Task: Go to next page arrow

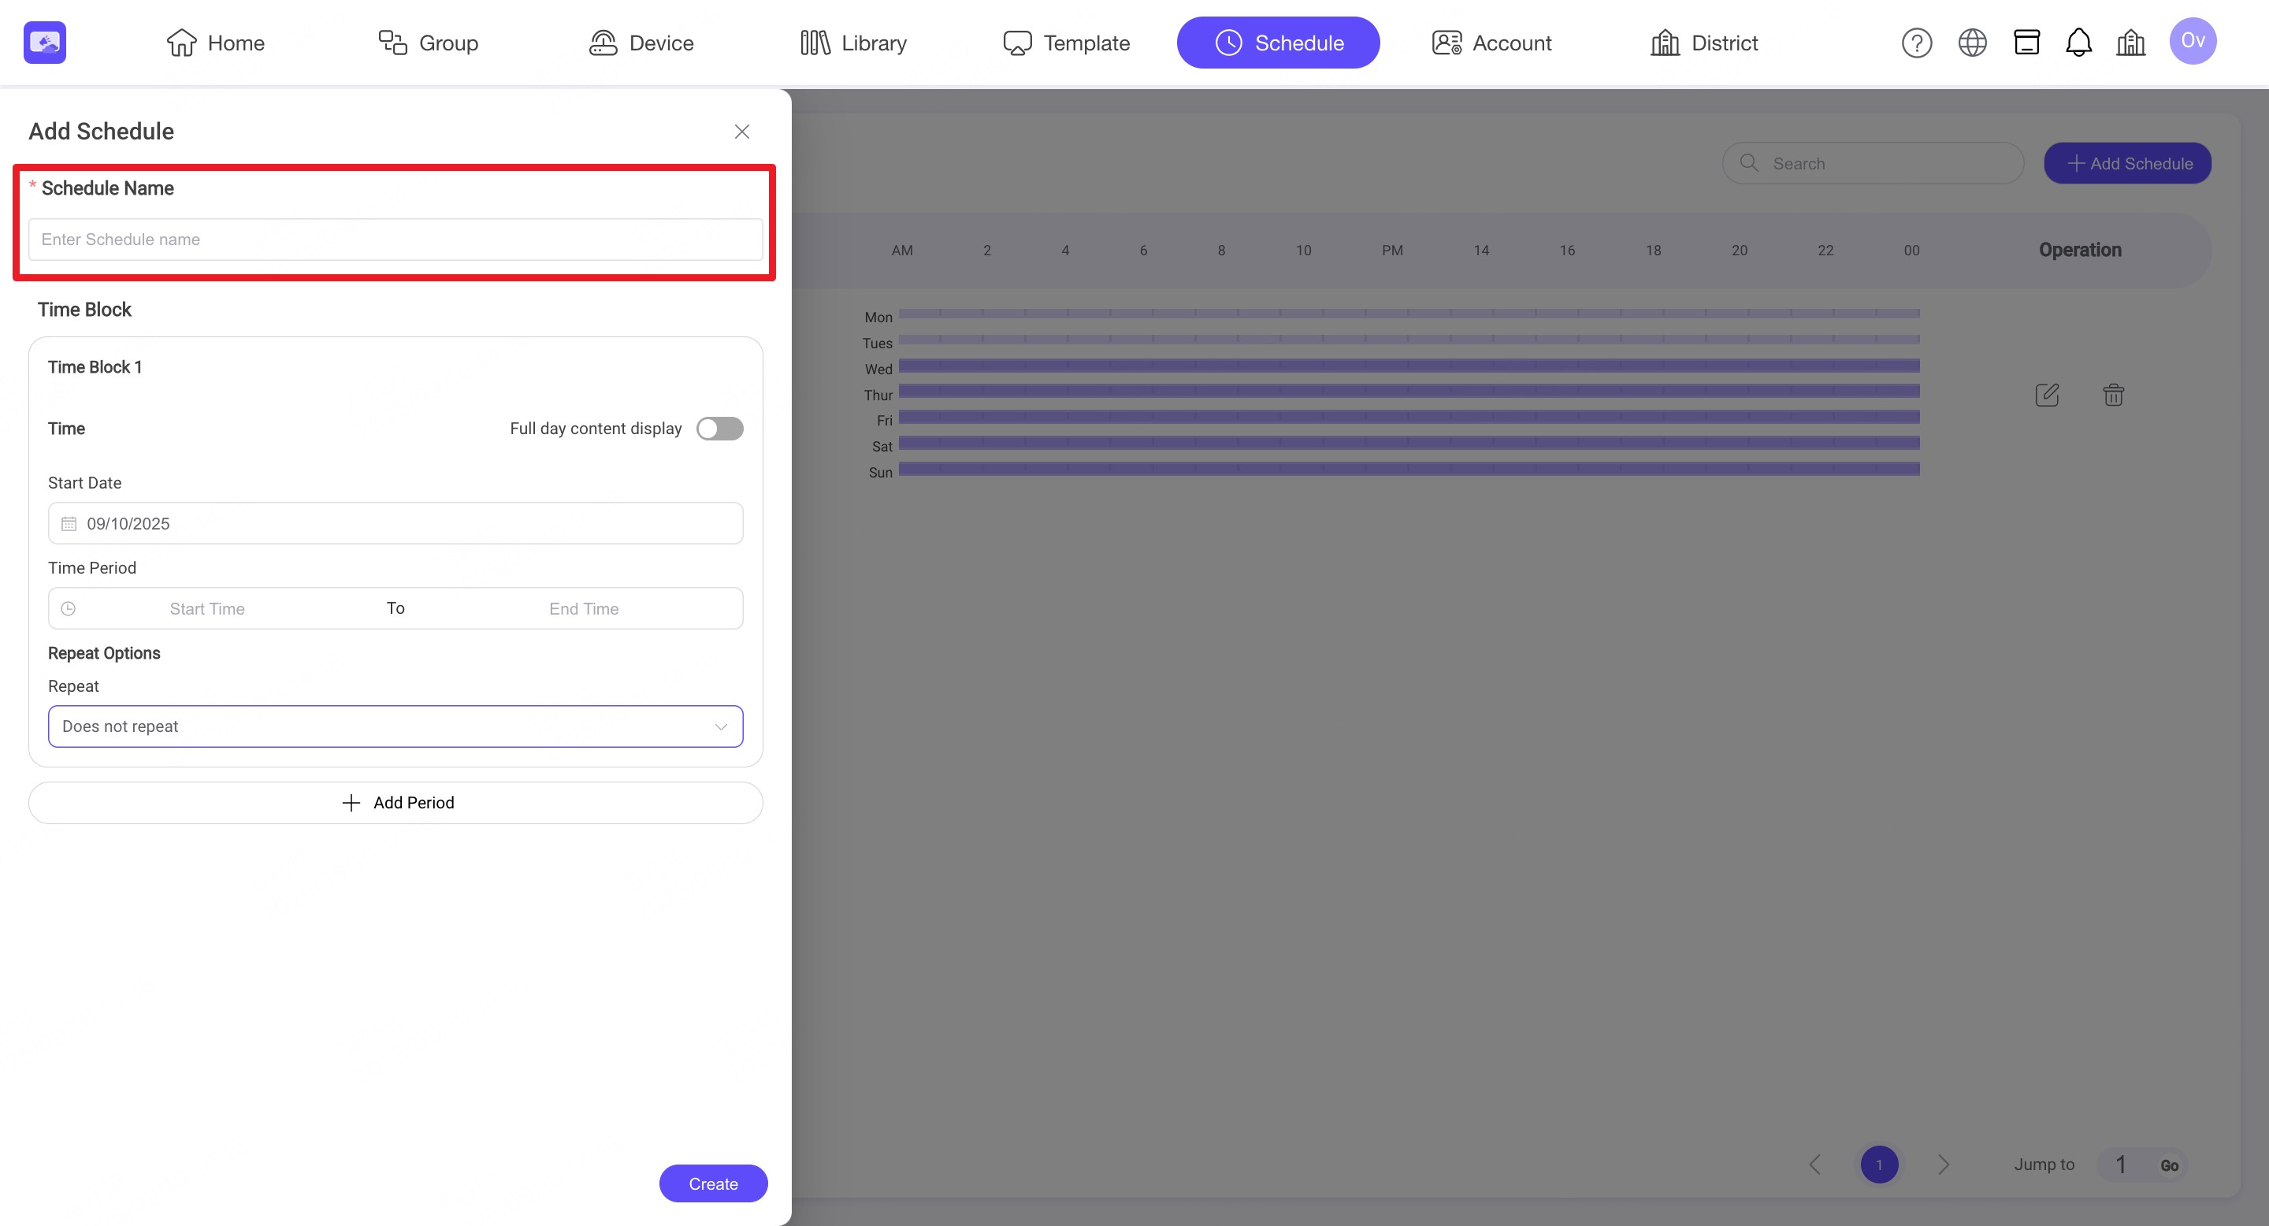Action: (x=1943, y=1165)
